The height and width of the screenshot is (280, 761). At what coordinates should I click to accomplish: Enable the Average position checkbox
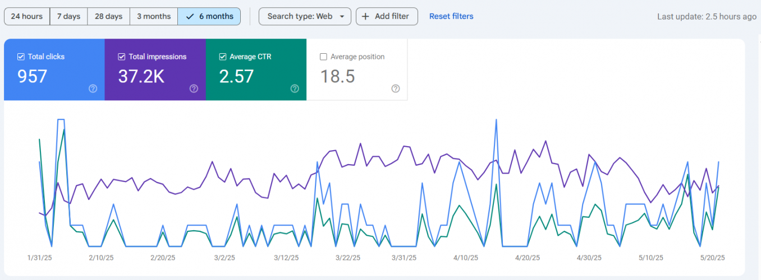[323, 57]
